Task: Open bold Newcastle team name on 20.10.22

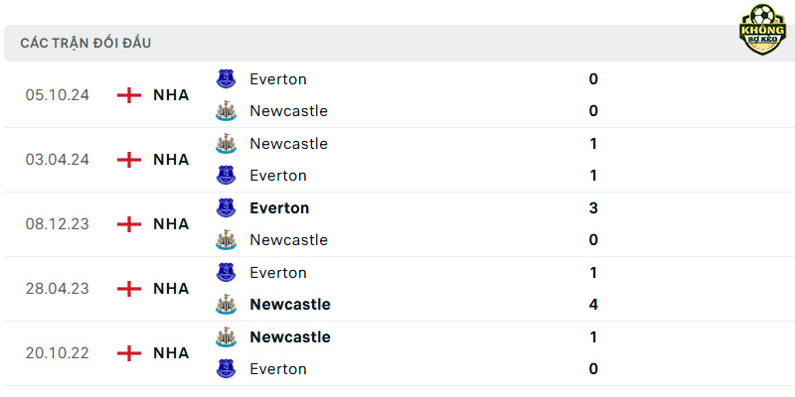Action: click(290, 336)
